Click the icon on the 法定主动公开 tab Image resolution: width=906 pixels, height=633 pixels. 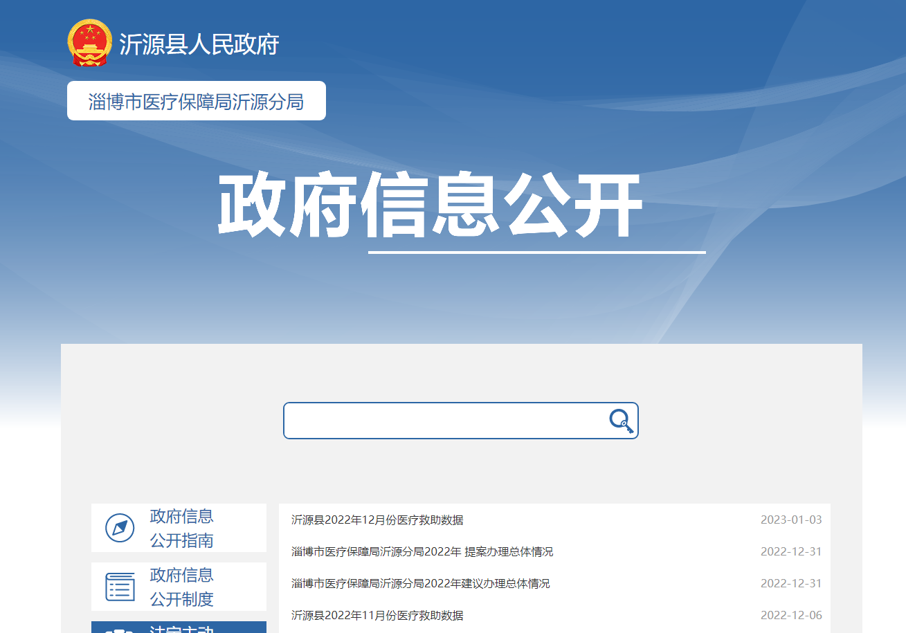(119, 630)
